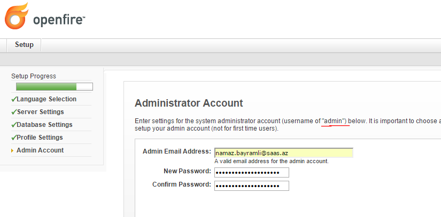Click the Setup Progress label
This screenshot has height=217, width=441.
click(34, 76)
